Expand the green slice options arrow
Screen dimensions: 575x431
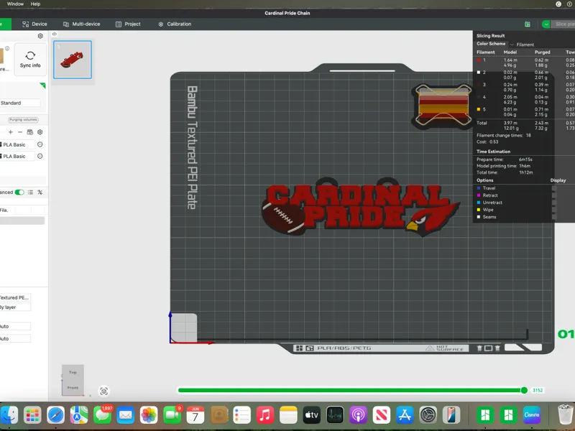tap(546, 24)
